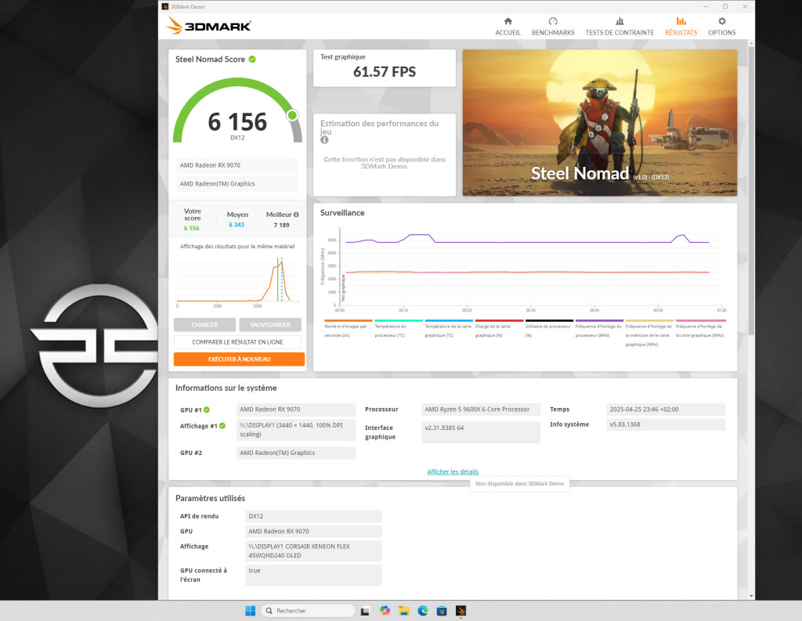
Task: Open the Windows Start menu
Action: pyautogui.click(x=250, y=611)
